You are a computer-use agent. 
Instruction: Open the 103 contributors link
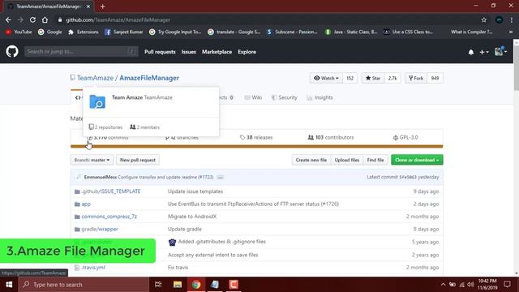tap(331, 137)
